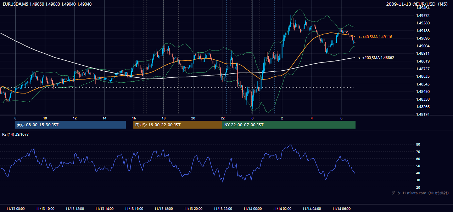Click hour 18 label under price chart

click(163, 118)
